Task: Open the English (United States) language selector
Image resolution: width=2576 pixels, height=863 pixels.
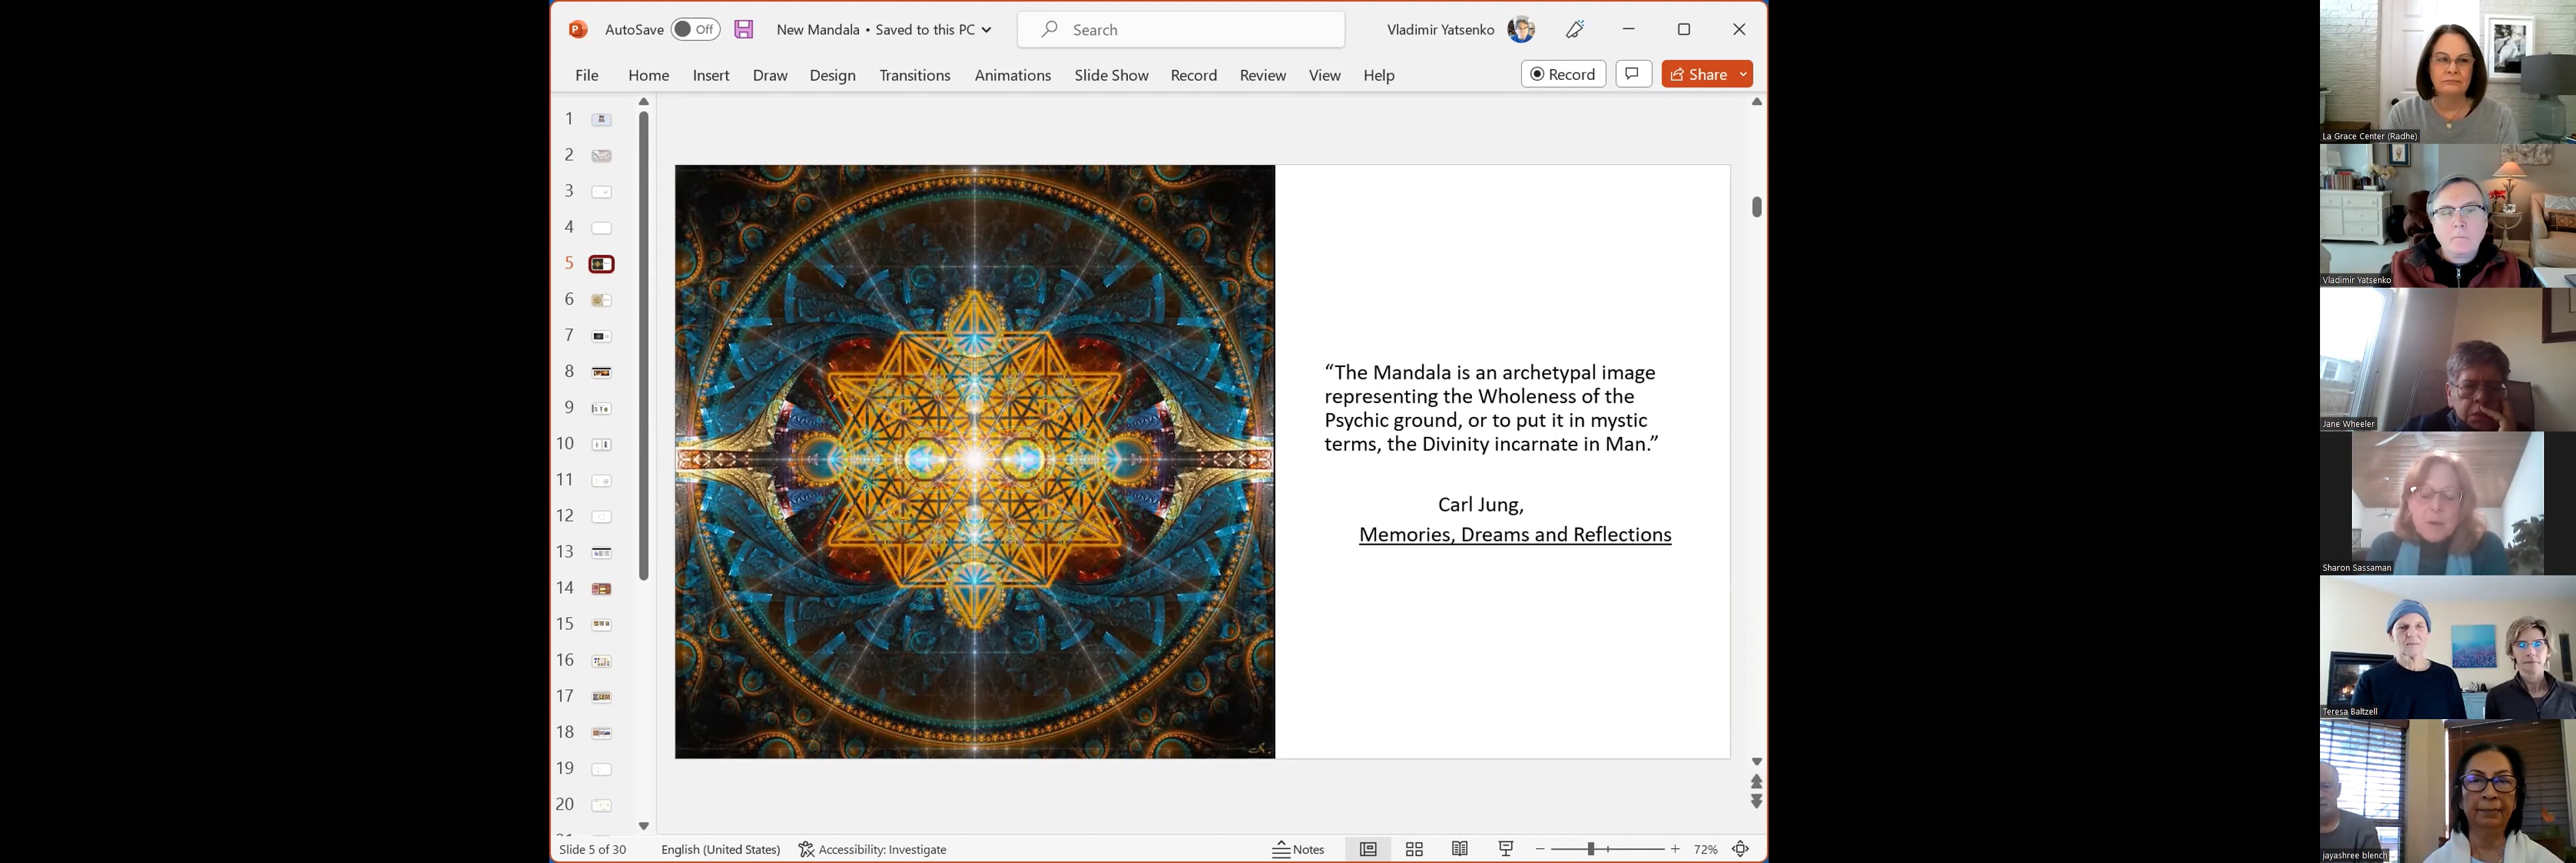Action: pos(720,849)
